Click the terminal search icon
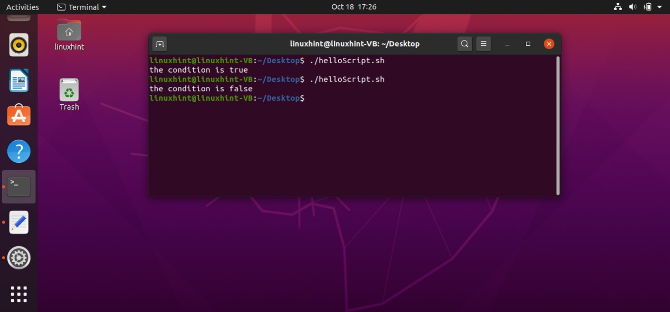670x312 pixels. [464, 44]
